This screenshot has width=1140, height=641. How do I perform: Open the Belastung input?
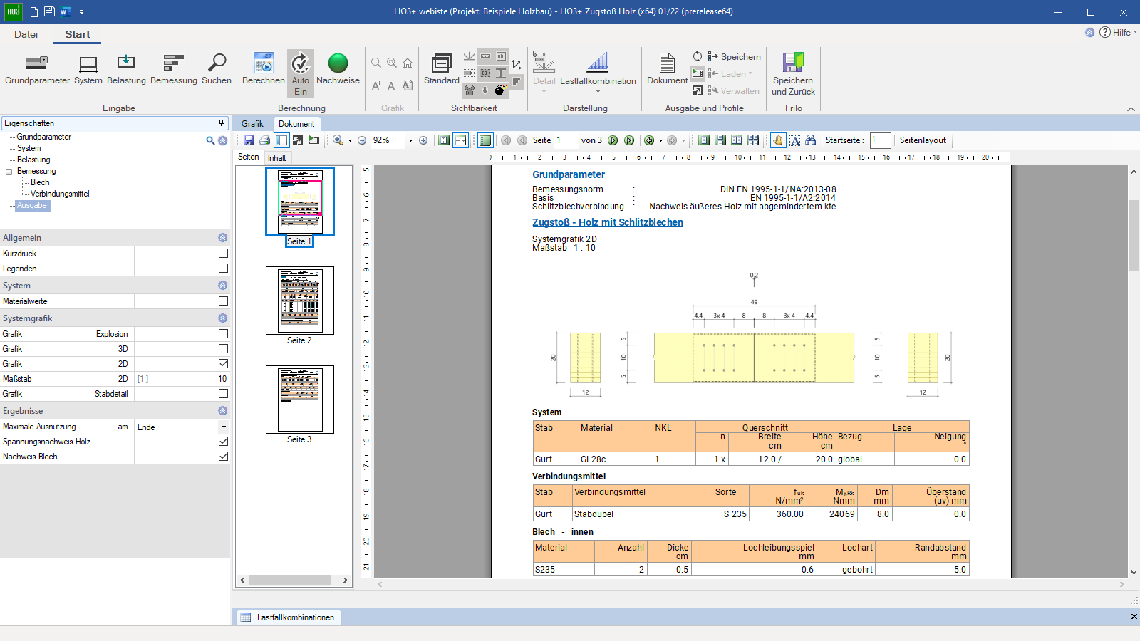[126, 70]
